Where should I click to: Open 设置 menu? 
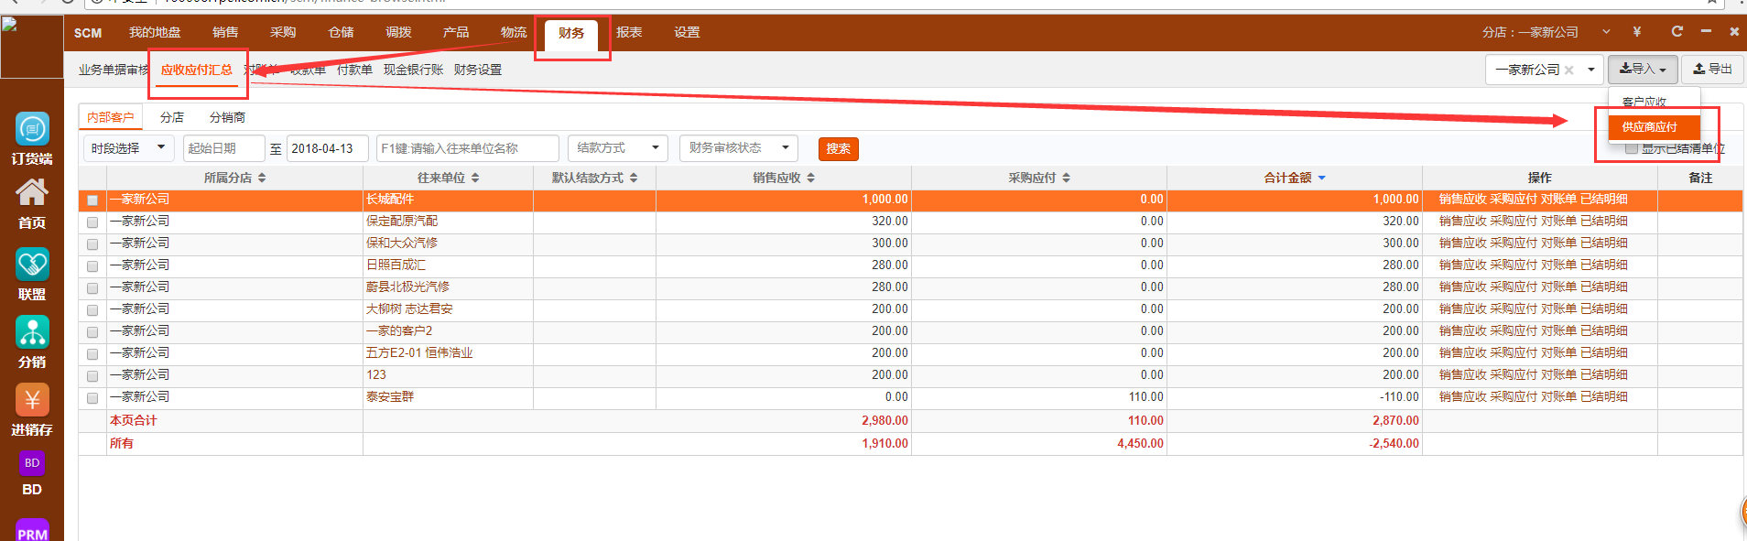click(687, 33)
